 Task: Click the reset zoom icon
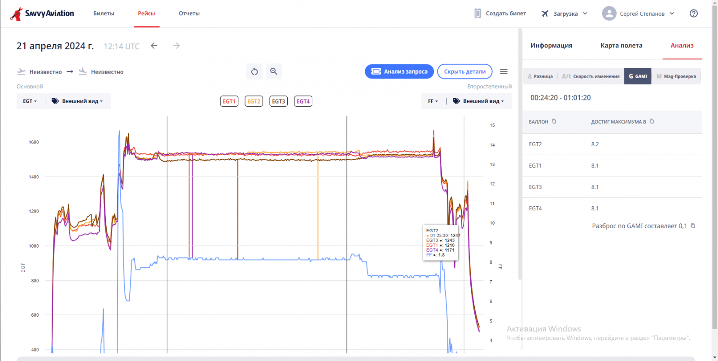(x=254, y=72)
